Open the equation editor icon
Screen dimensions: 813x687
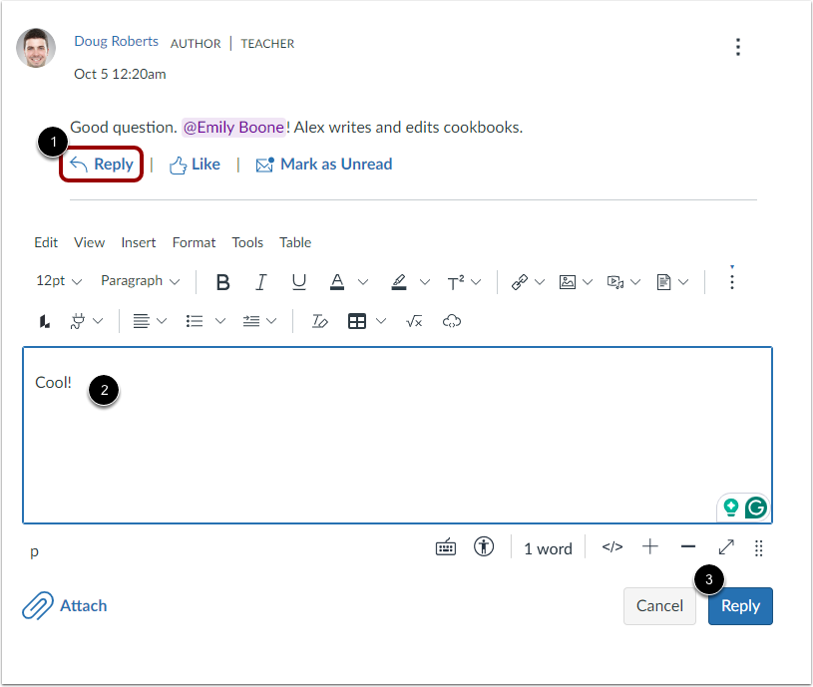tap(414, 320)
